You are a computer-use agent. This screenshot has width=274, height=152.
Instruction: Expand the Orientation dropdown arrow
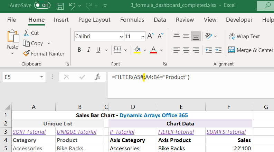click(x=216, y=36)
